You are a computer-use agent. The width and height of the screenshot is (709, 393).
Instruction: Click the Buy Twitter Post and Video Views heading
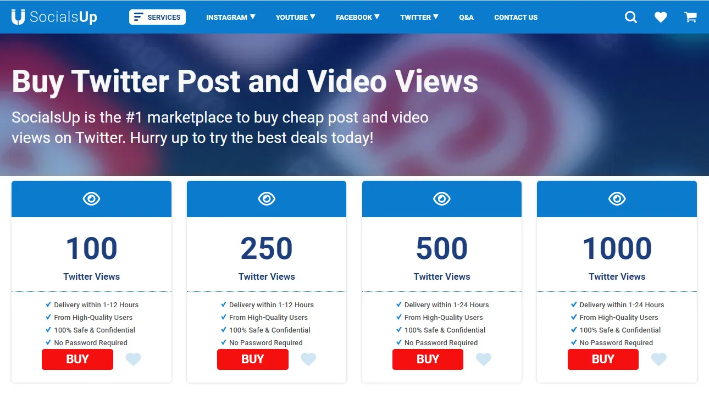[245, 81]
